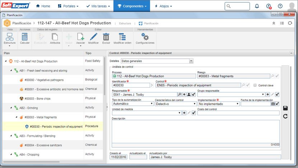The height and width of the screenshot is (168, 298).
Task: Click the Planificación breadcrumb
Action: pyautogui.click(x=22, y=23)
